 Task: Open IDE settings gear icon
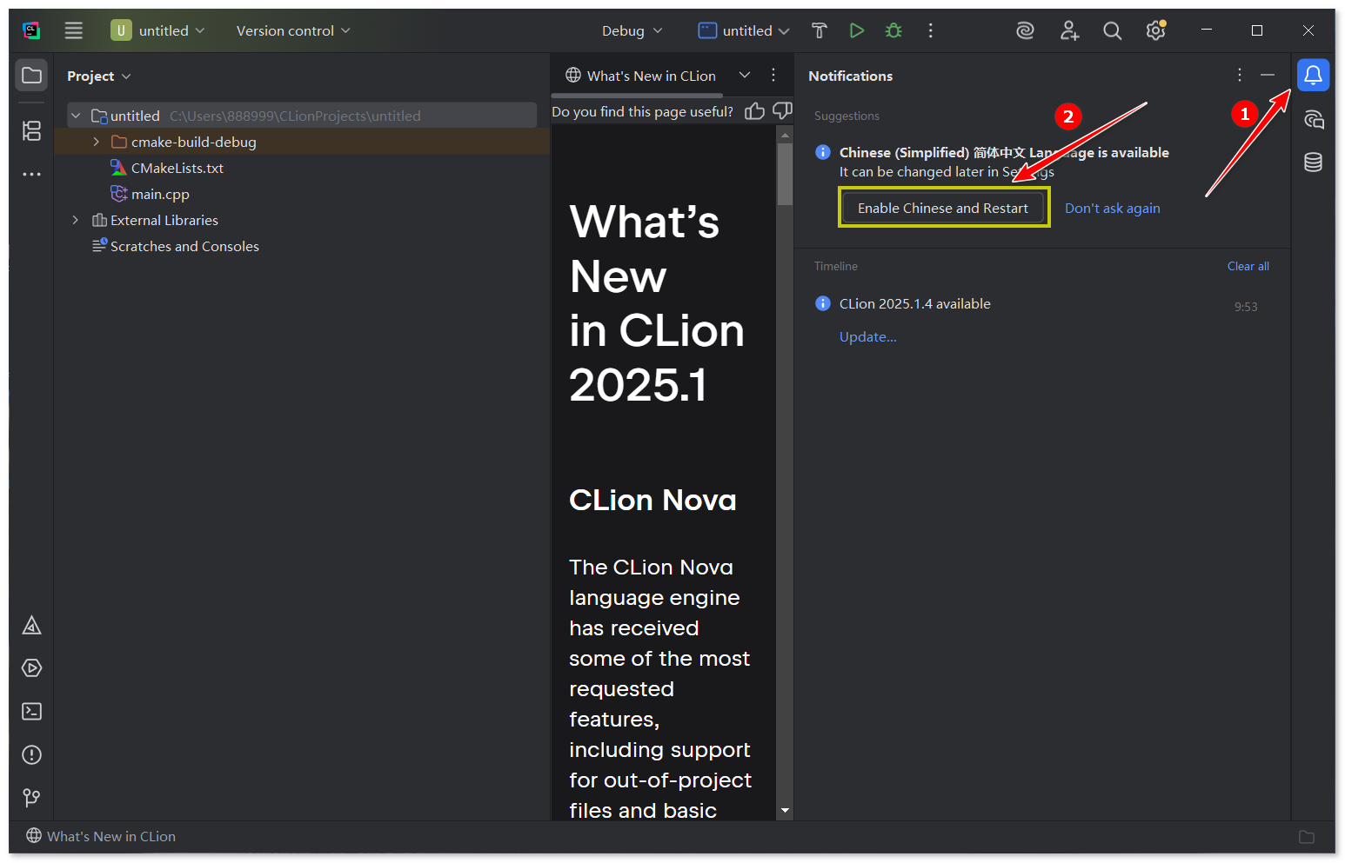tap(1155, 30)
